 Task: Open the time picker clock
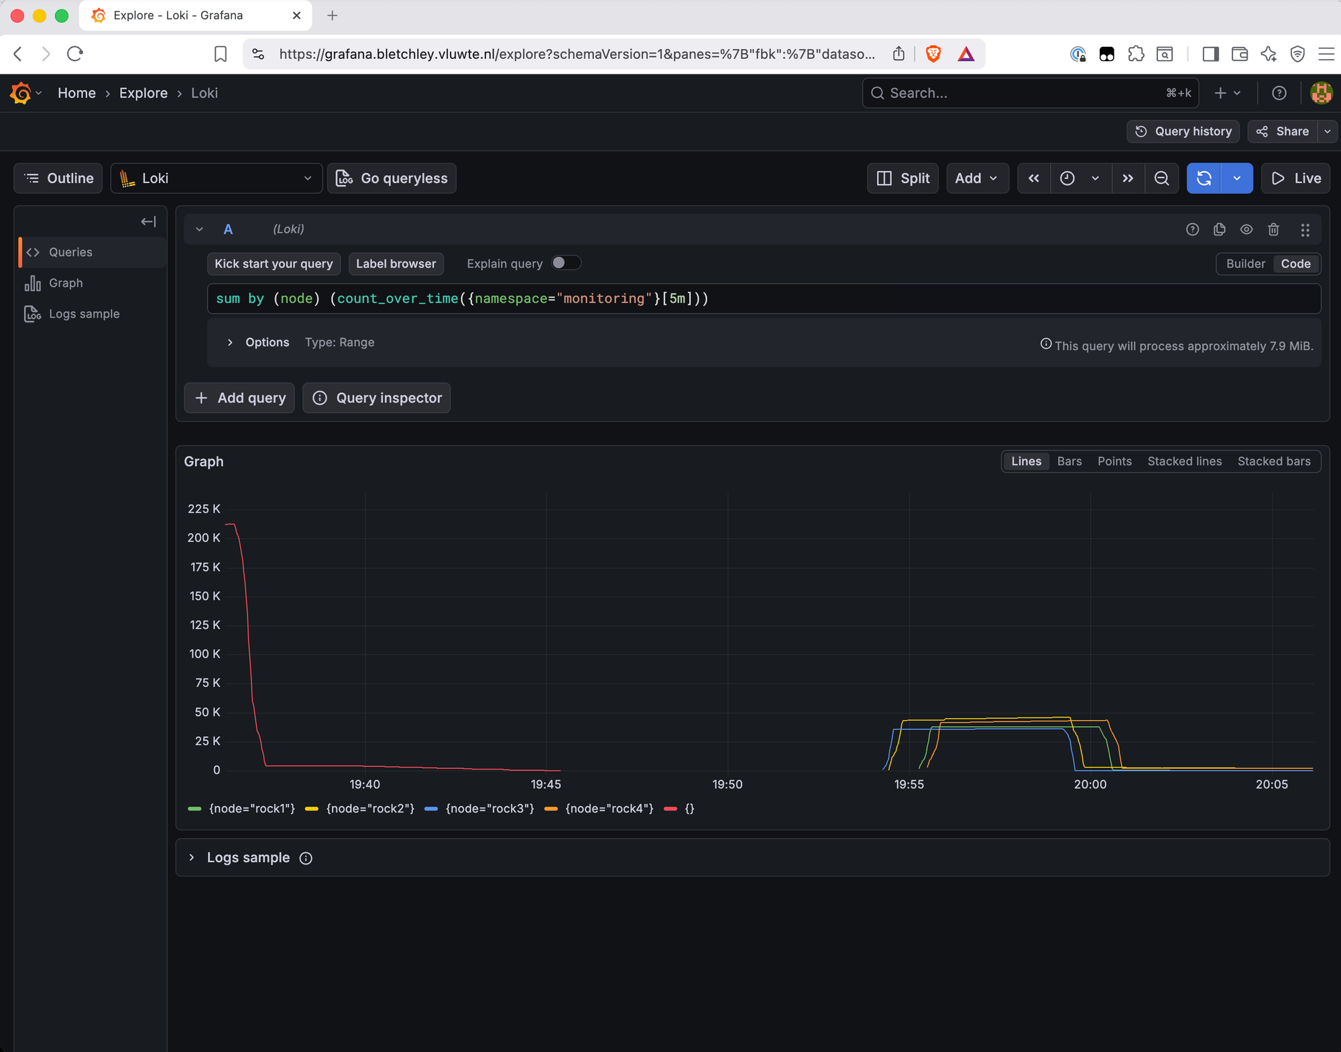pos(1067,178)
